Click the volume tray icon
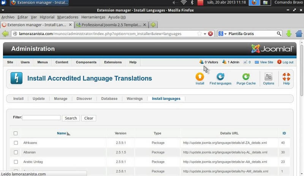 coord(175,2)
